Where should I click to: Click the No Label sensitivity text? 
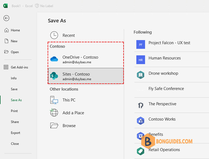pos(47,6)
